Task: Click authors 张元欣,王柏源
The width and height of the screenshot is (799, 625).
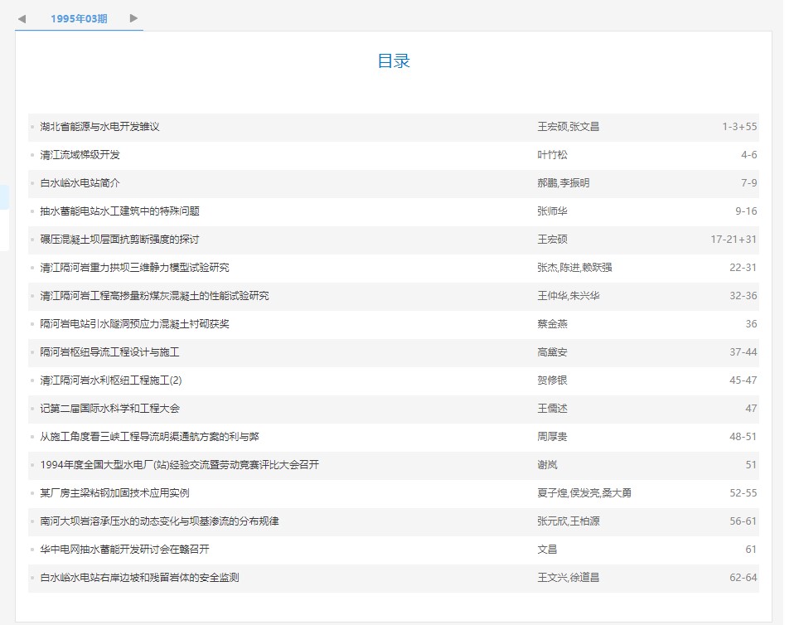Action: (568, 521)
